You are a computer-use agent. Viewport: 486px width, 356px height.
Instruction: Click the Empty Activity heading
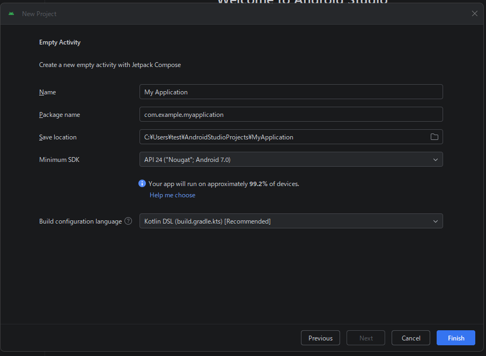click(60, 42)
